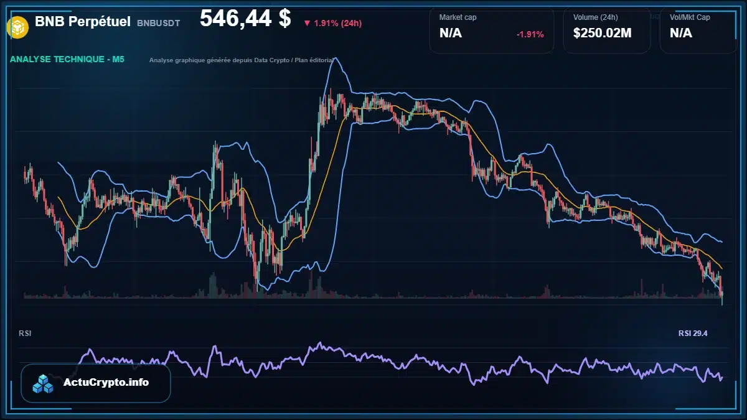Screen dimensions: 747x420
Task: Click the RSI label at left
Action: [x=25, y=334]
